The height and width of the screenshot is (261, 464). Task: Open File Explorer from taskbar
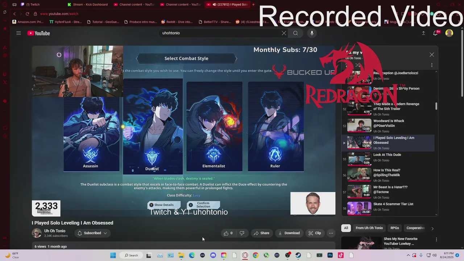click(181, 255)
